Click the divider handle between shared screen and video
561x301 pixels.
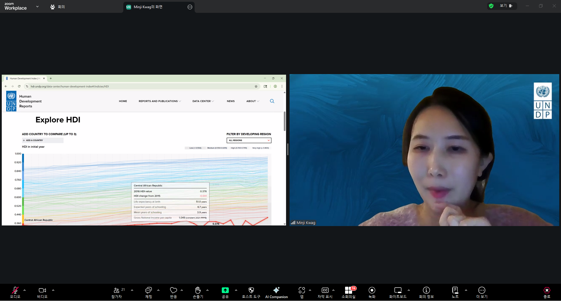(288, 150)
